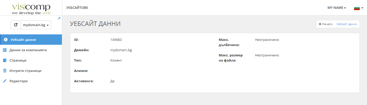Image resolution: width=367 pixels, height=105 pixels.
Task: Click the list icon beside Данни за компанията
Action: click(x=5, y=50)
